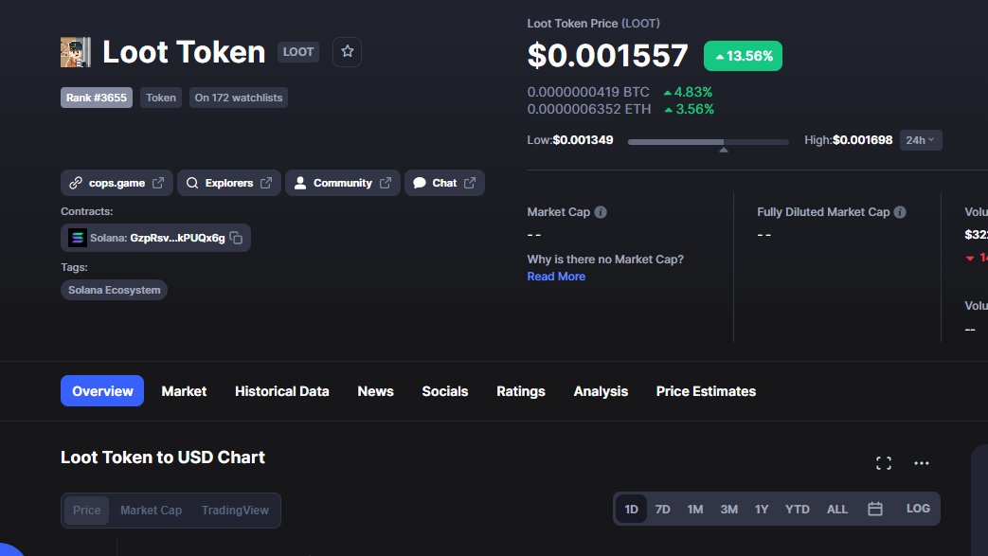
Task: Set chart range to 1D
Action: (x=632, y=509)
